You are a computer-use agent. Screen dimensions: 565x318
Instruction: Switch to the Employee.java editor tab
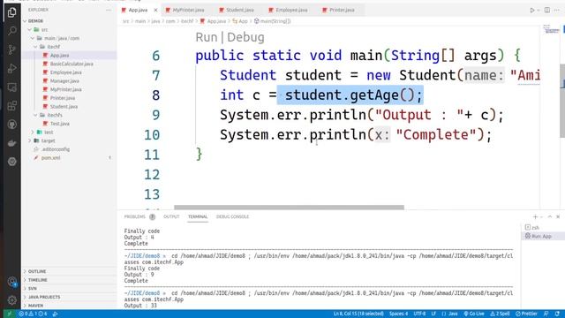[291, 10]
